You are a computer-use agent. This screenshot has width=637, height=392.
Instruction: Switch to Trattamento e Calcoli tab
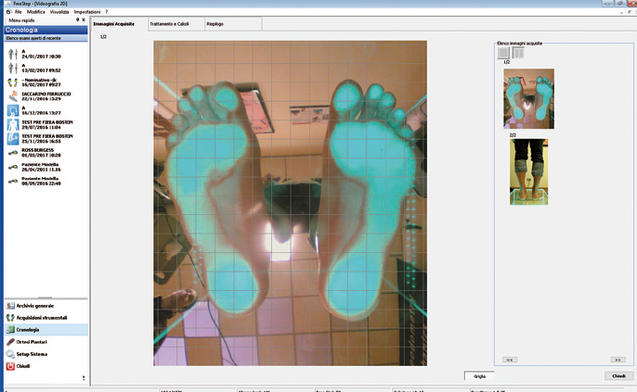pyautogui.click(x=169, y=22)
